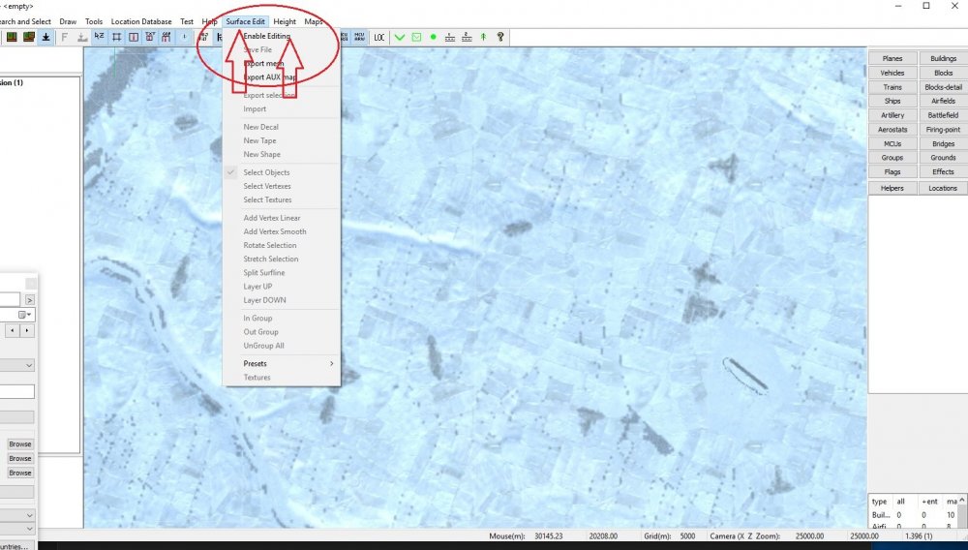Click the top Browse button
The image size is (968, 550).
(20, 444)
